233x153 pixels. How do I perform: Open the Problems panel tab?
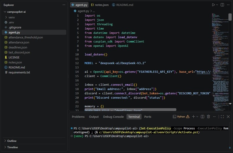[78, 117]
